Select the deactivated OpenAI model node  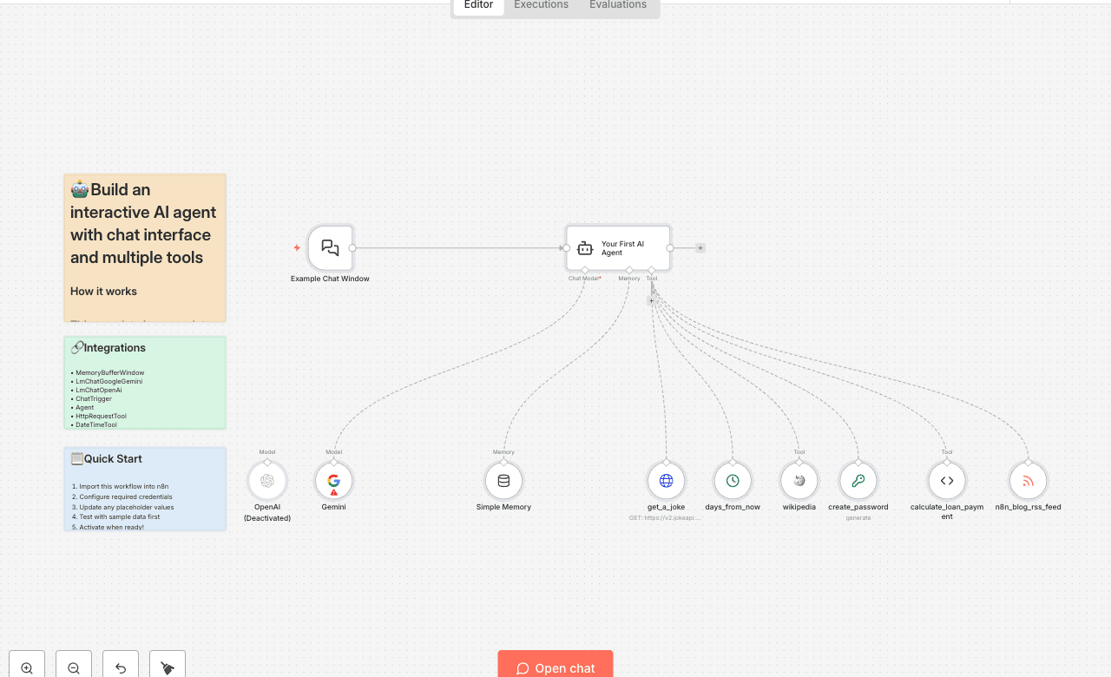point(266,480)
